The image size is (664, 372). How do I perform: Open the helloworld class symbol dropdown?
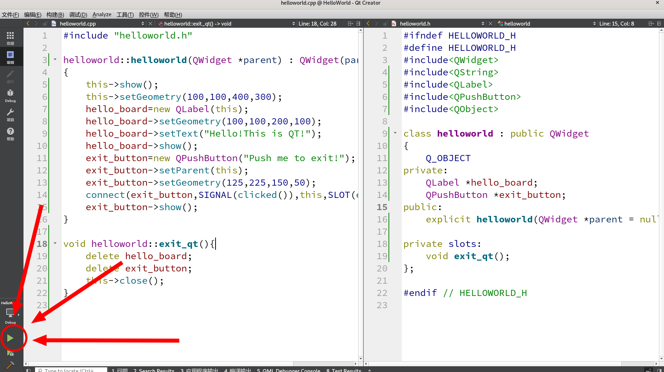pos(547,23)
